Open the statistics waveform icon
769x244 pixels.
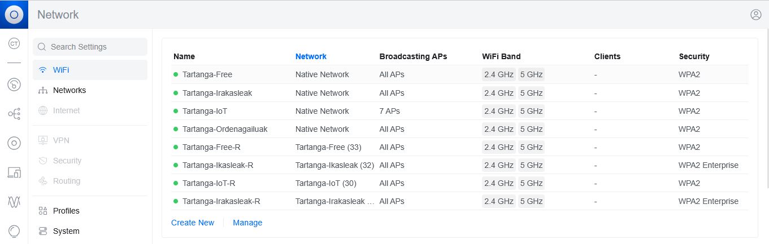point(14,202)
